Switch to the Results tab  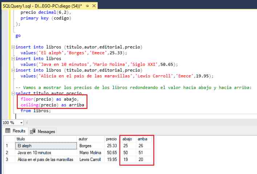(x=16, y=131)
